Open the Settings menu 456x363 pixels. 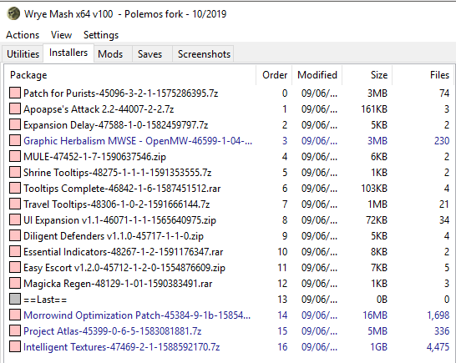pos(101,35)
